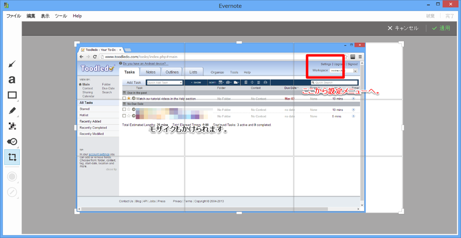Open the @ context sort dropdown
Image resolution: width=461 pixels, height=238 pixels.
229,83
